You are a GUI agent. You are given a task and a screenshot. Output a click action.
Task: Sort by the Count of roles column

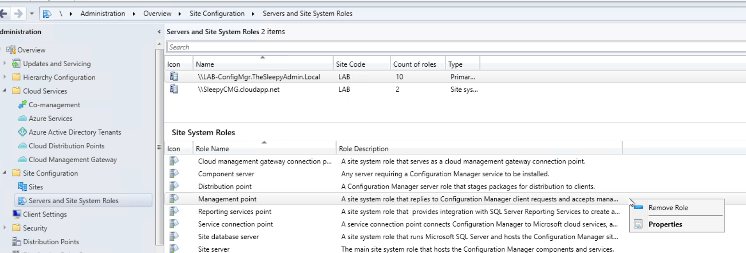pyautogui.click(x=414, y=64)
